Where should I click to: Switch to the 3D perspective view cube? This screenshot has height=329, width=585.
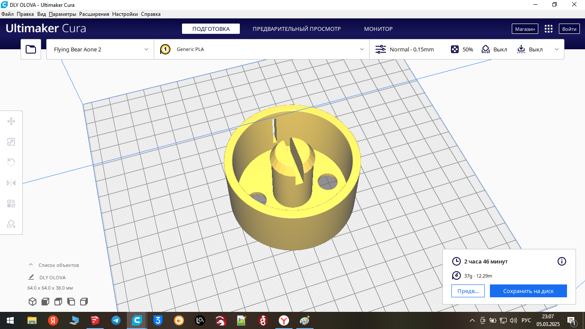[x=33, y=302]
